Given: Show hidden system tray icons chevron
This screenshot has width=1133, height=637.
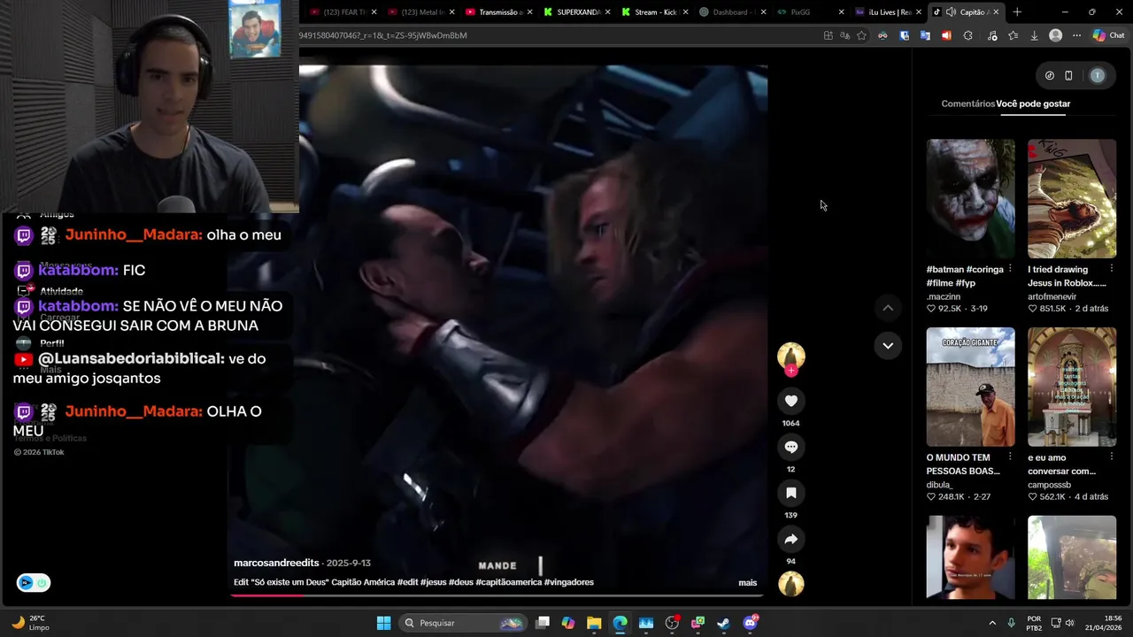Looking at the screenshot, I should tap(992, 623).
